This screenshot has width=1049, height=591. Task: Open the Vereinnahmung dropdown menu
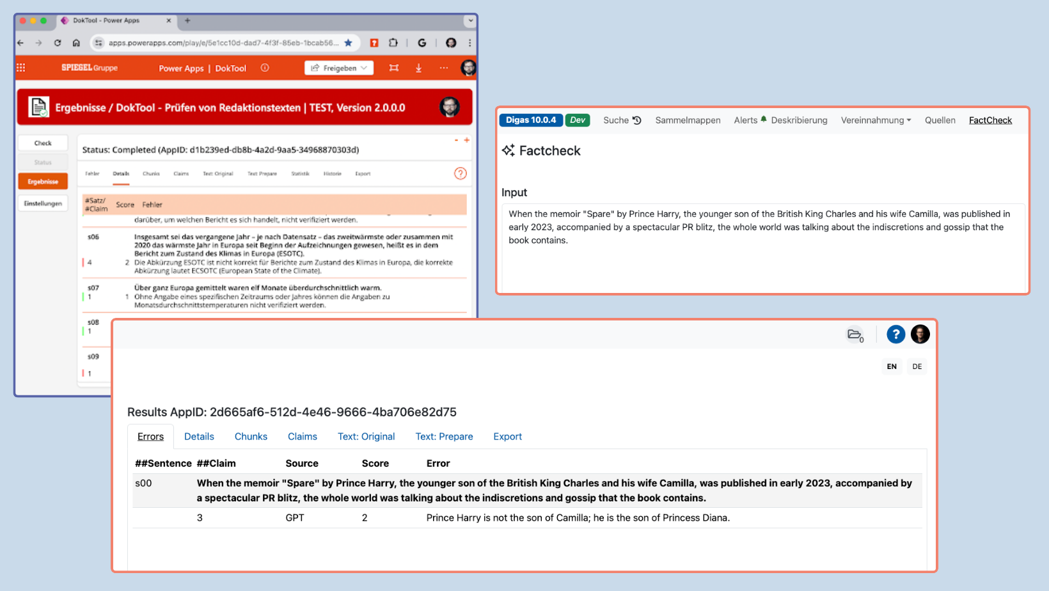pyautogui.click(x=876, y=120)
